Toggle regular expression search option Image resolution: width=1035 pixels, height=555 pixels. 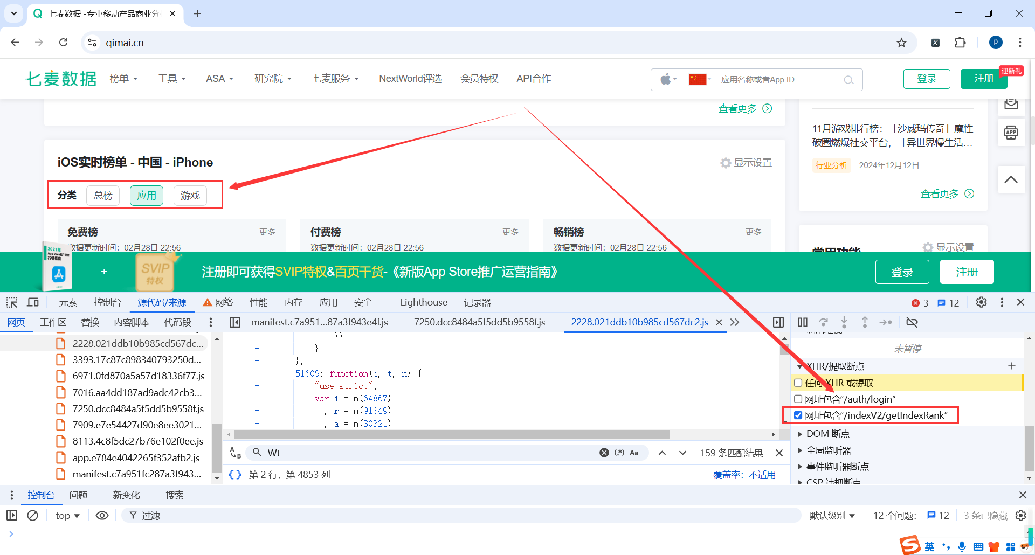click(619, 453)
